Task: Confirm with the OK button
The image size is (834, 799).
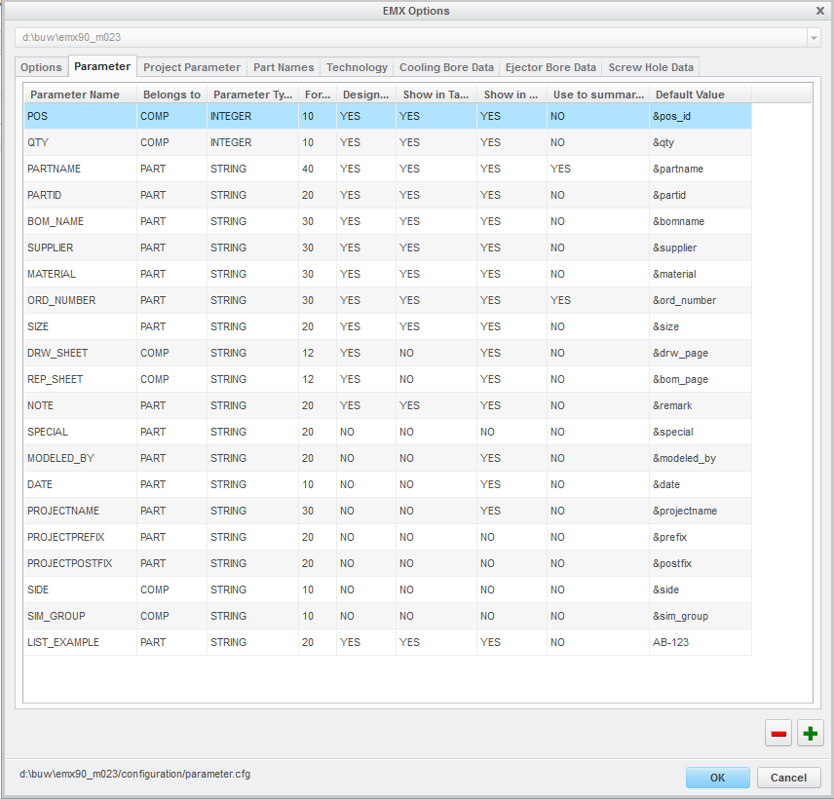Action: click(717, 778)
